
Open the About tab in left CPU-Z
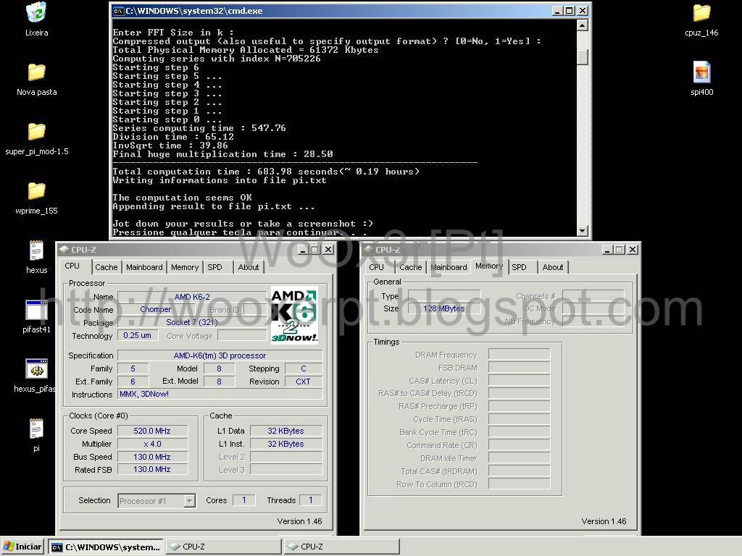click(x=249, y=267)
